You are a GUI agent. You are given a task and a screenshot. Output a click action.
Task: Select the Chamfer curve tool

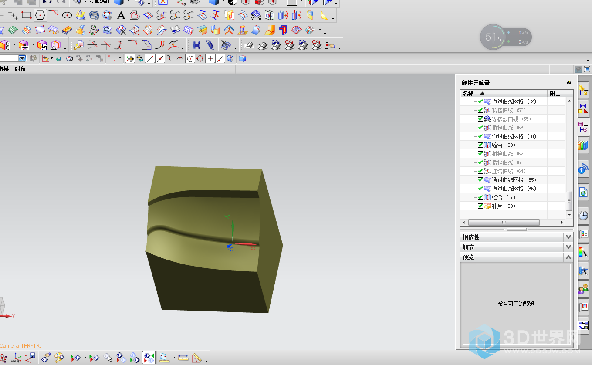coord(54,16)
